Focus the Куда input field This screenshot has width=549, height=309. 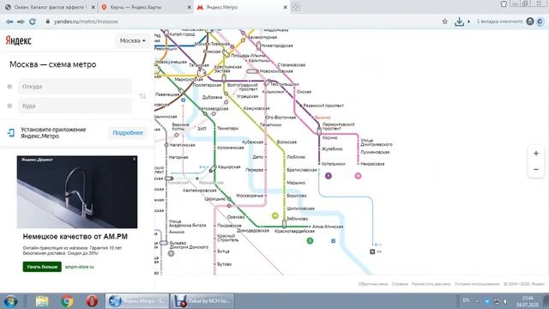point(75,106)
